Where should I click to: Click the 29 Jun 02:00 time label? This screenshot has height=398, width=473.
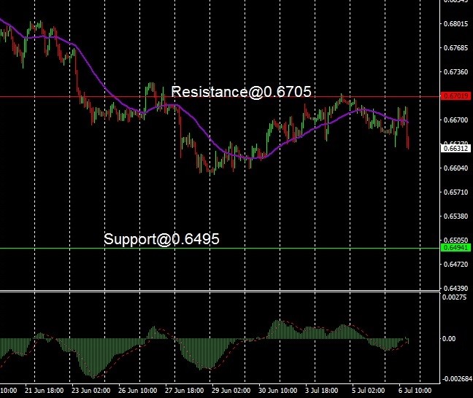click(x=231, y=391)
